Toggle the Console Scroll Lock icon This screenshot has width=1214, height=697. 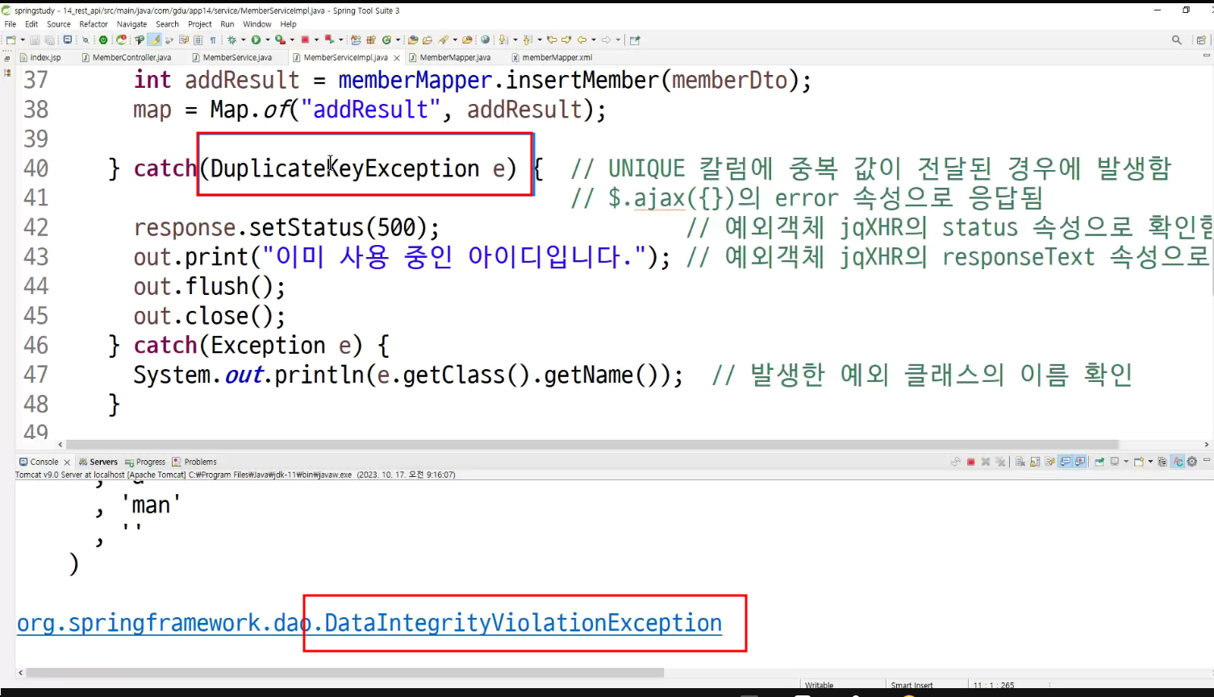click(1035, 462)
